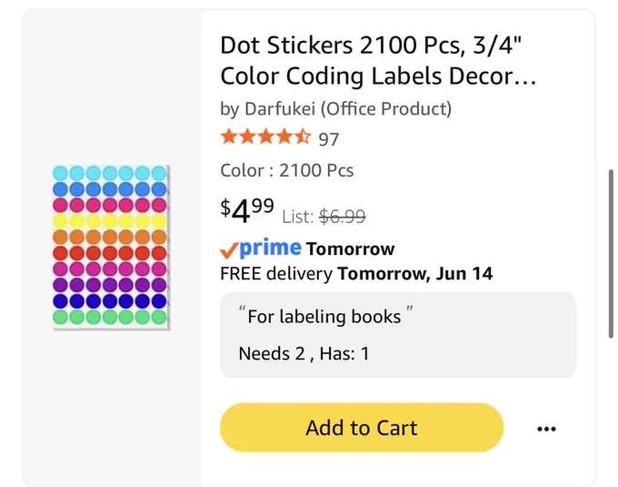Click the $4.99 price

[x=246, y=211]
